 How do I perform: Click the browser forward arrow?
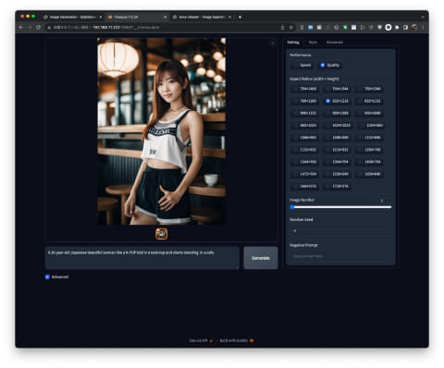pyautogui.click(x=30, y=28)
